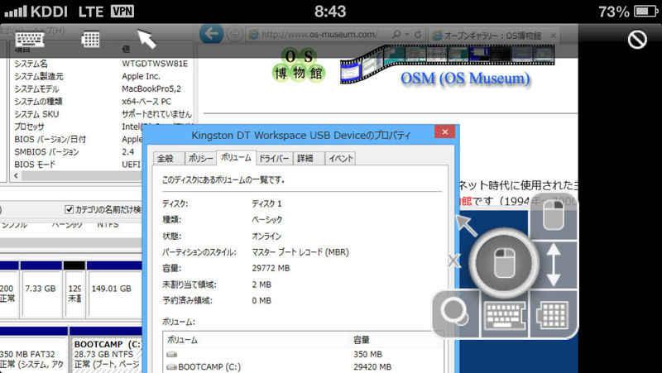Screen dimensions: 662x373
Task: Click the ボリューム column header
Action: coord(257,340)
